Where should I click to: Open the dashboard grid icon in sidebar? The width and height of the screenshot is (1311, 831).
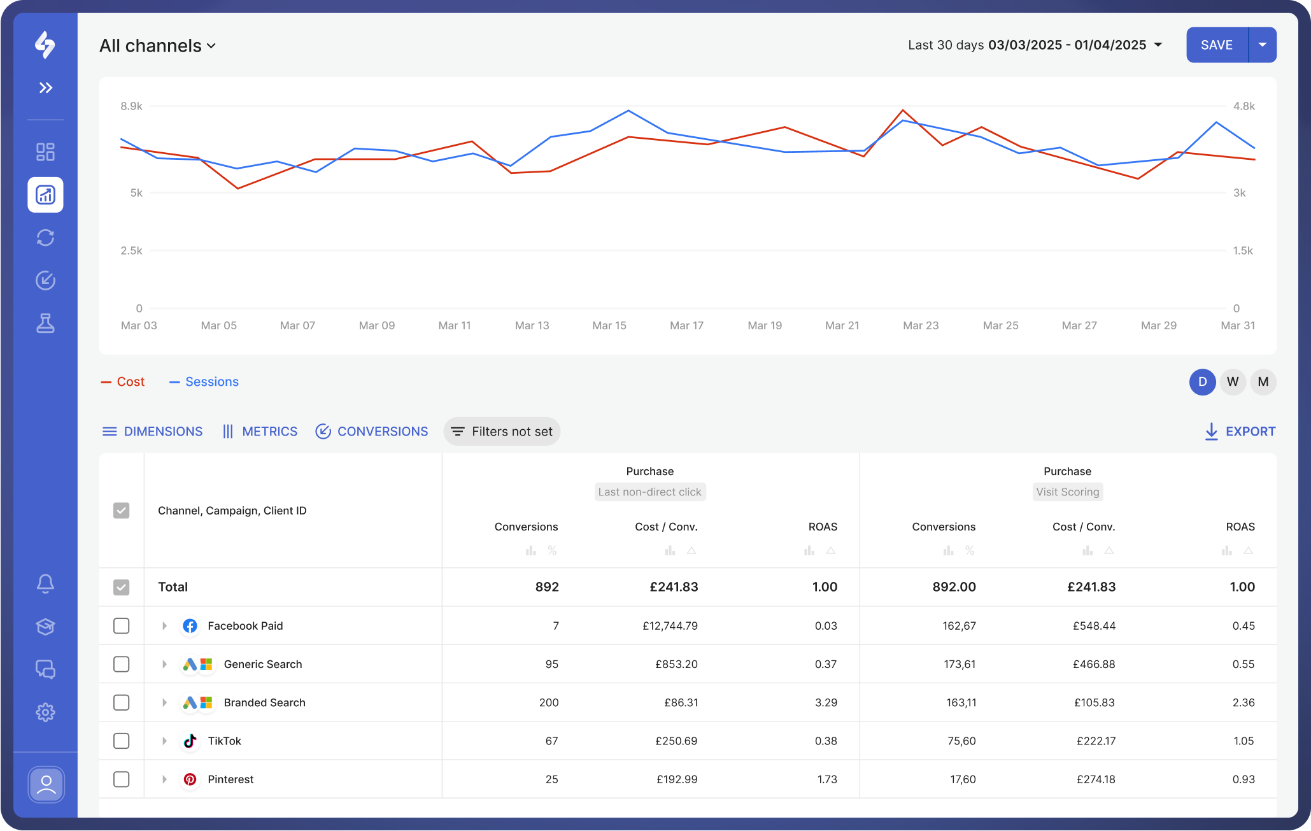click(x=45, y=152)
